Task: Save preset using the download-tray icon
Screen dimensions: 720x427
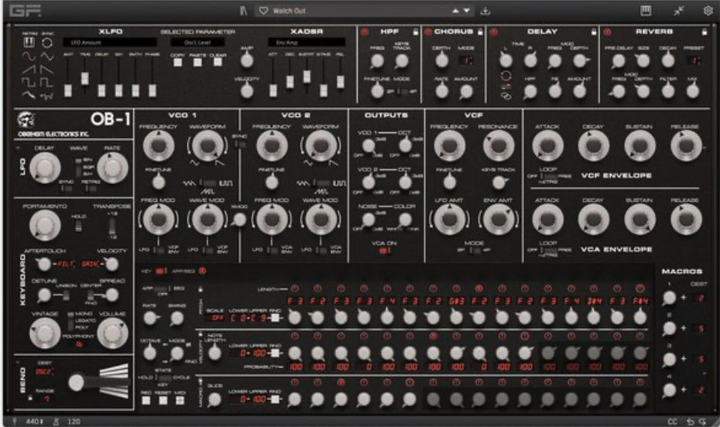Action: 485,11
